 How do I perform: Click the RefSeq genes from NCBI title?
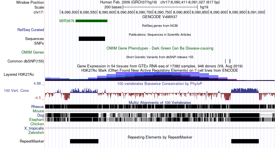pos(160,26)
